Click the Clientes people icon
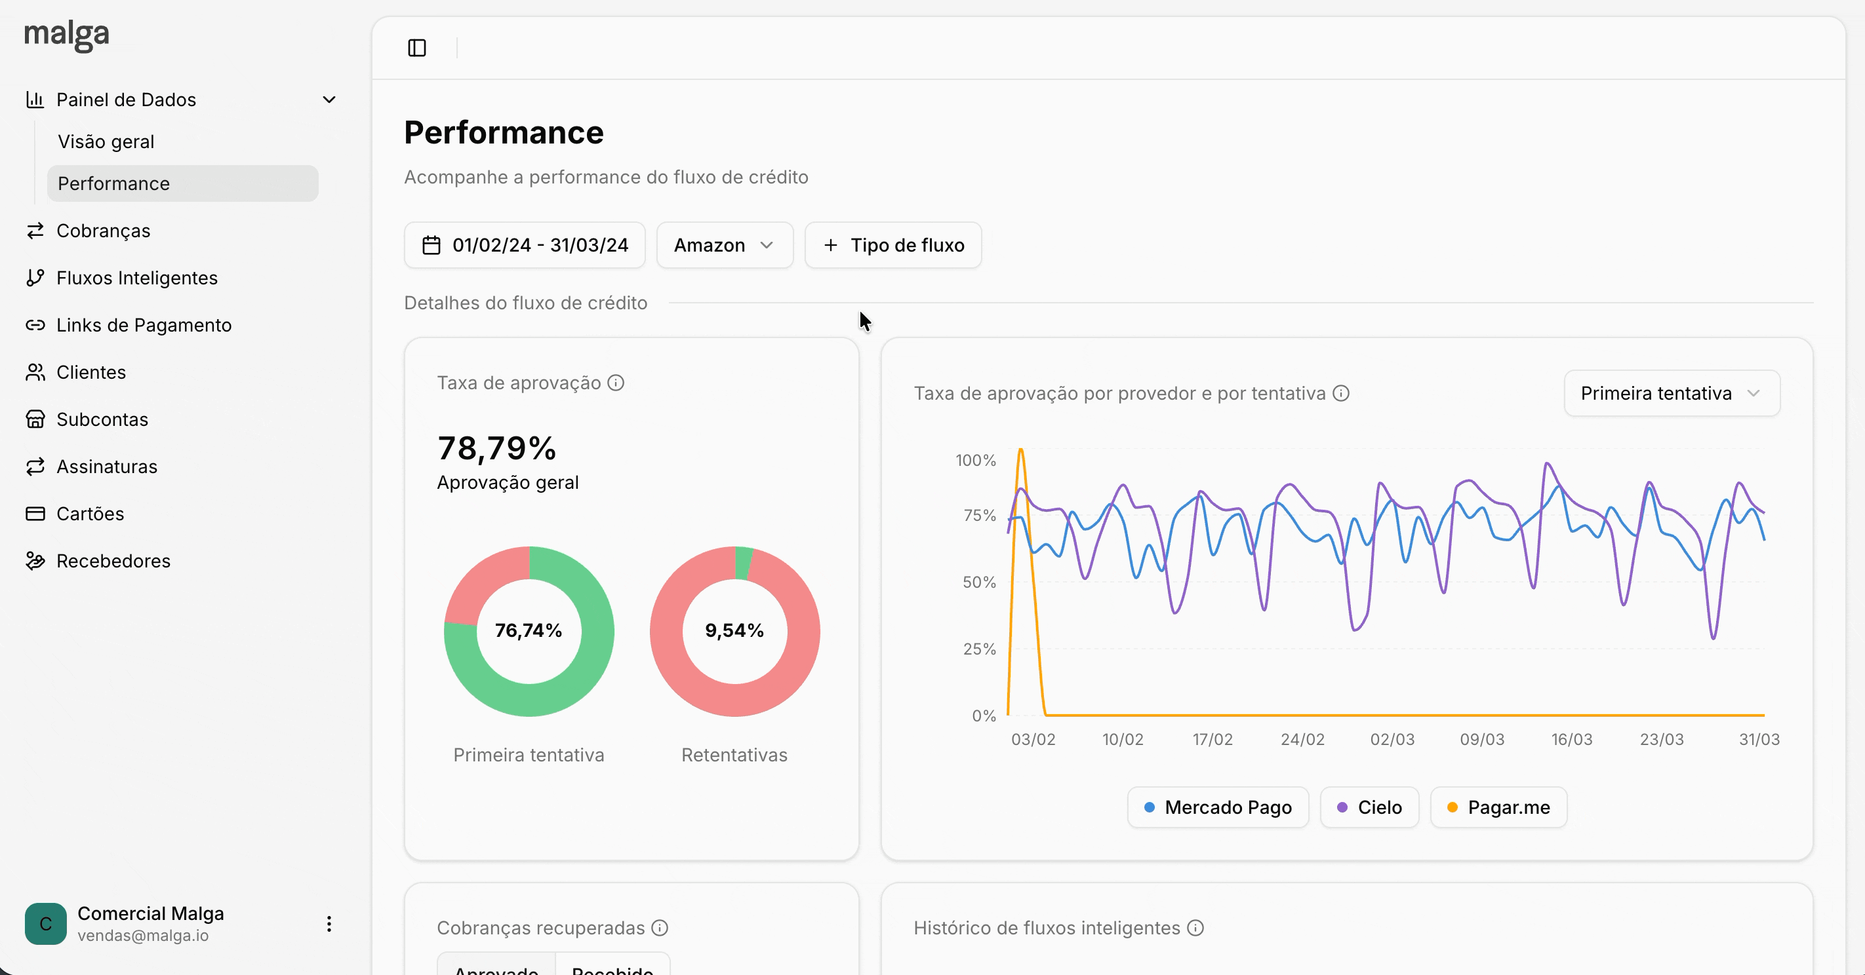Screen dimensions: 1865x975 click(x=35, y=372)
